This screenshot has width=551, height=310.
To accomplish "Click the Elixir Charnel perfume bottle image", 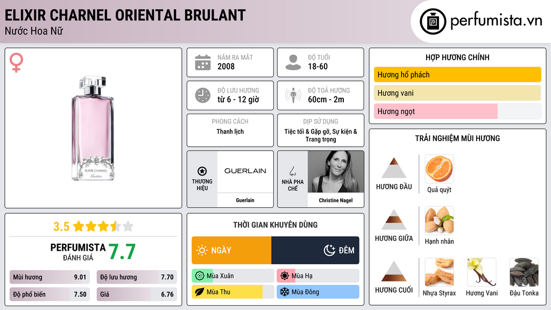I will (93, 128).
